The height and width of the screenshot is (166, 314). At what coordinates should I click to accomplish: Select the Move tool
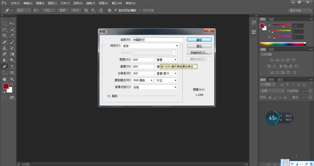point(12,23)
